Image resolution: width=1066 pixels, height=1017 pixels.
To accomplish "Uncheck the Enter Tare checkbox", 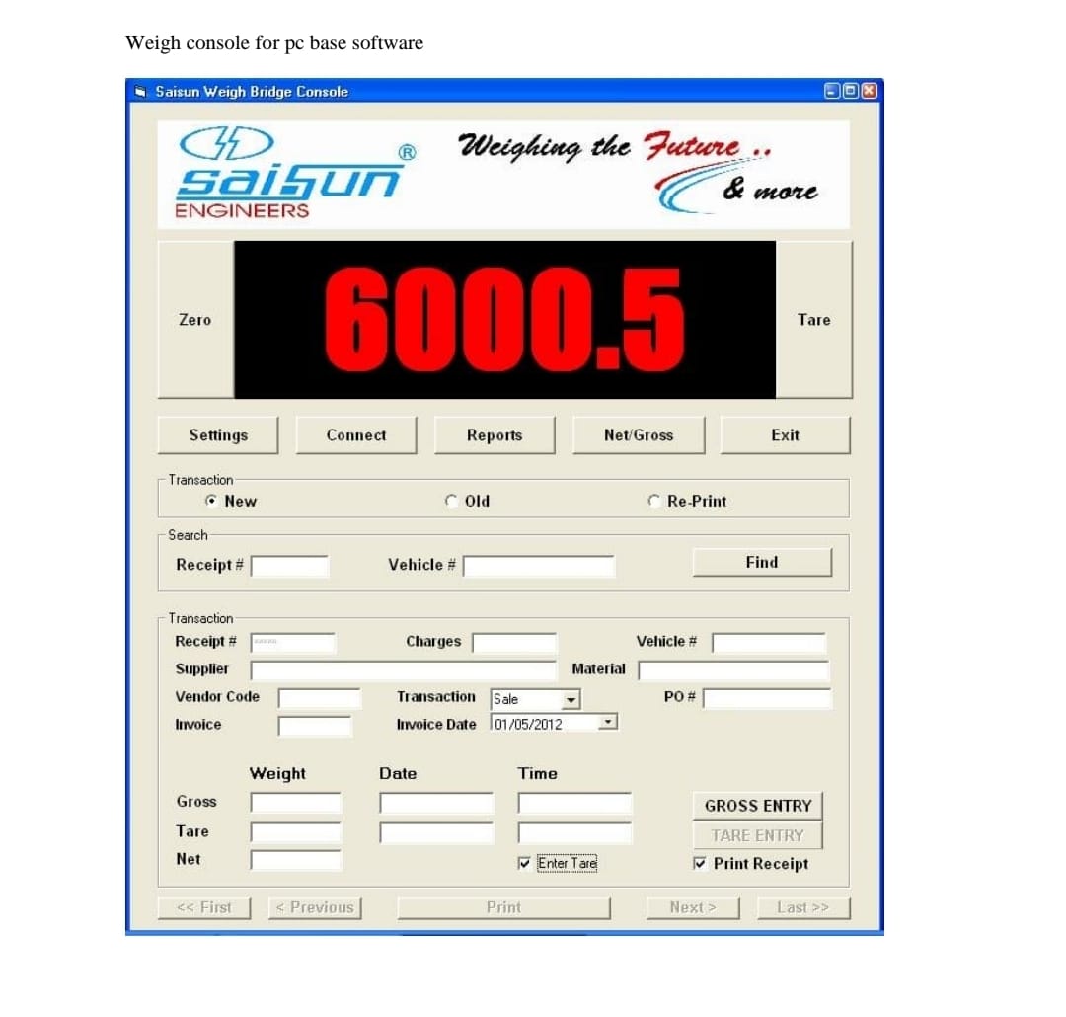I will point(526,862).
